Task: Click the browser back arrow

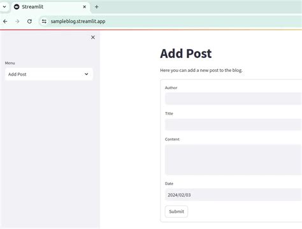Action: point(5,21)
